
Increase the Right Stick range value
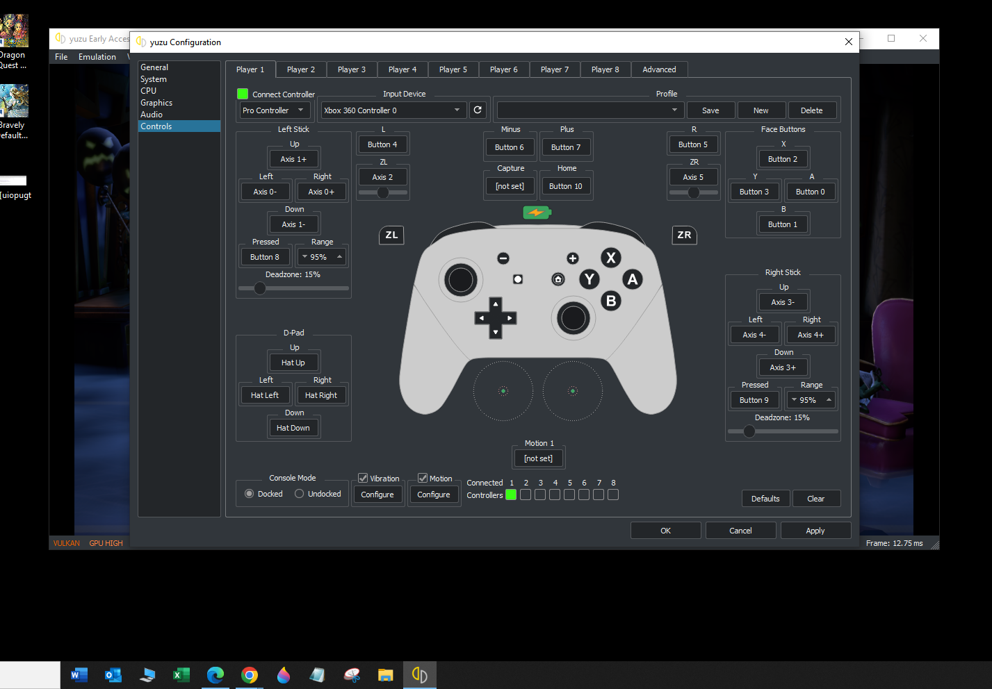[829, 400]
